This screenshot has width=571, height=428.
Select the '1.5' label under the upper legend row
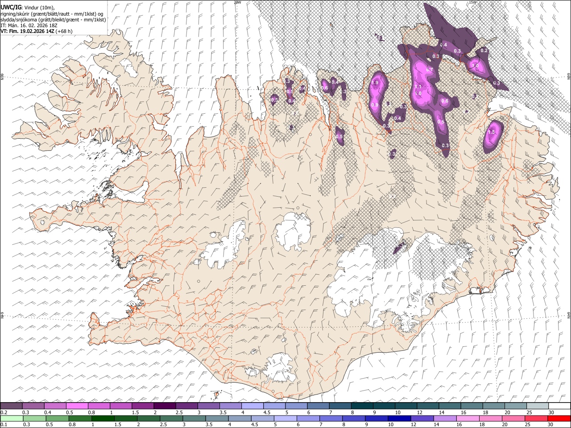[x=136, y=412]
